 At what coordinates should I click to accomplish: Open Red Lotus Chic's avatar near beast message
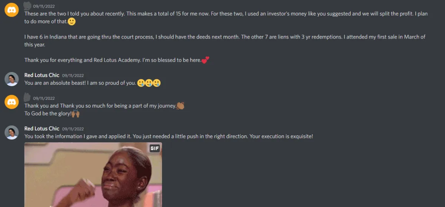click(x=12, y=79)
